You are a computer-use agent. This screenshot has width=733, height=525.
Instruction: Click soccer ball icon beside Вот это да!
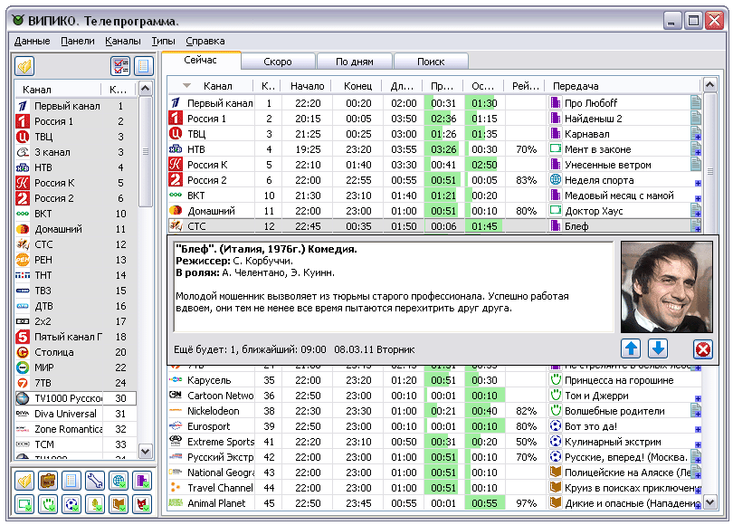[x=556, y=426]
